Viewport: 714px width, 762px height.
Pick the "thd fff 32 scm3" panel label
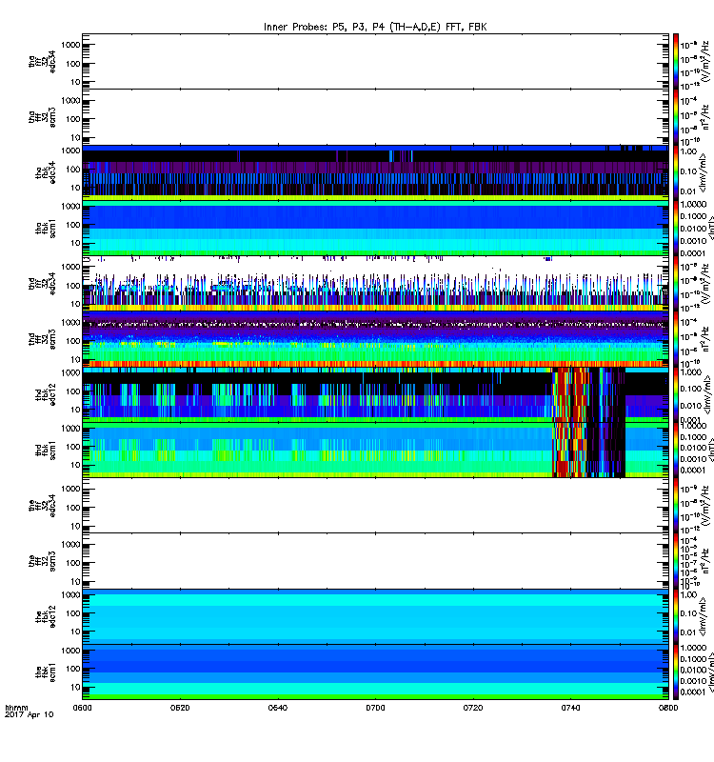tap(42, 340)
